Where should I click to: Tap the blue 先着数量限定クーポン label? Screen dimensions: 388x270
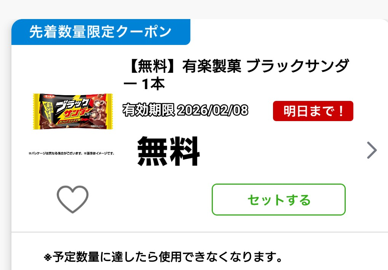pyautogui.click(x=101, y=32)
